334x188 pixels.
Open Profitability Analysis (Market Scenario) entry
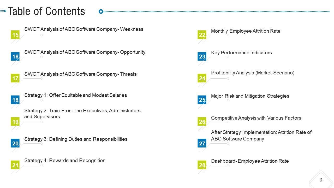[x=253, y=73]
